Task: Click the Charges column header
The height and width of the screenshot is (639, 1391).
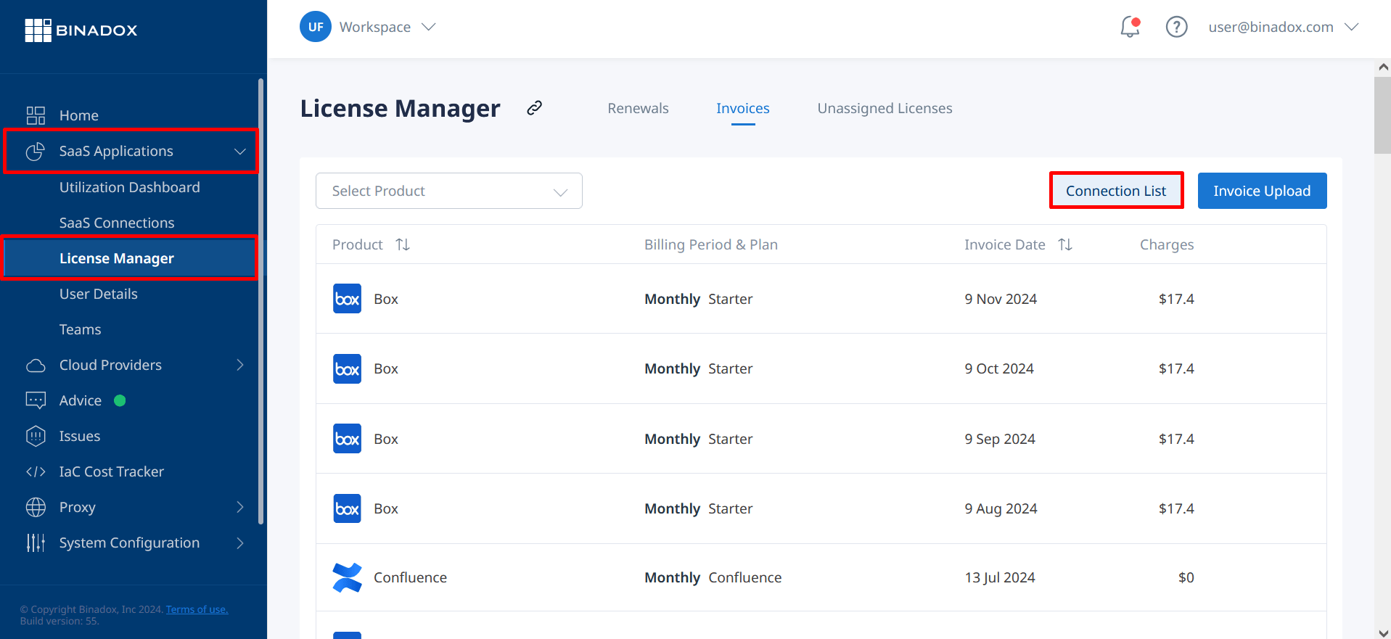Action: 1167,244
